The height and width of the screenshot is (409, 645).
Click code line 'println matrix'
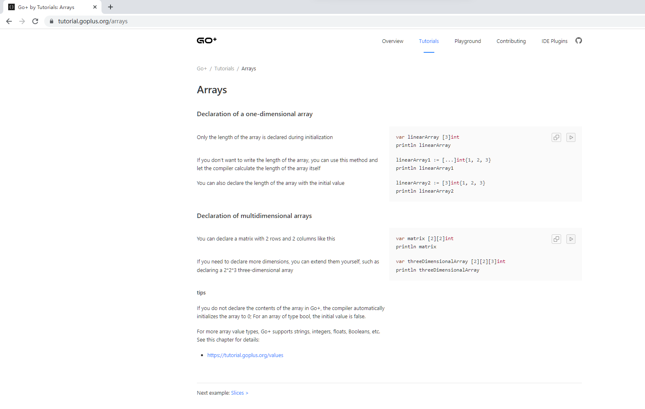tap(416, 247)
